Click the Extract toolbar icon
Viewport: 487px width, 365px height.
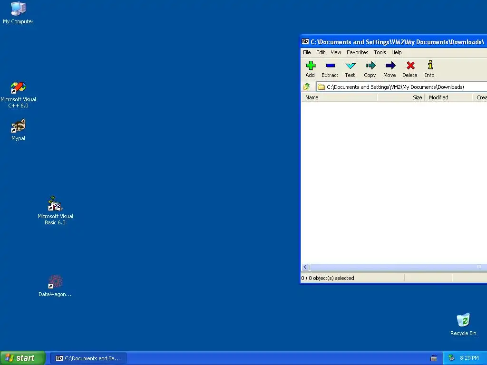[330, 69]
